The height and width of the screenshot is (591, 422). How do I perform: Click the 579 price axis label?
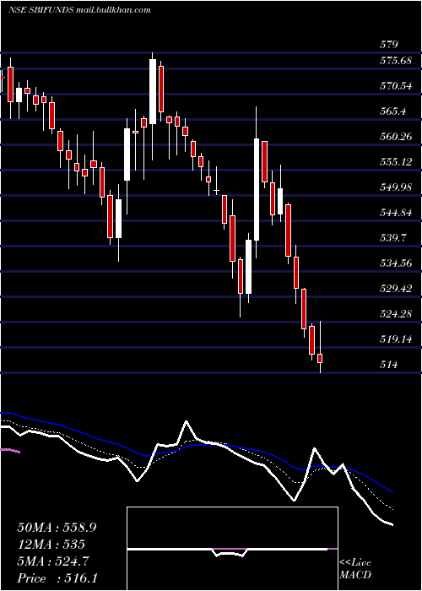coord(388,45)
